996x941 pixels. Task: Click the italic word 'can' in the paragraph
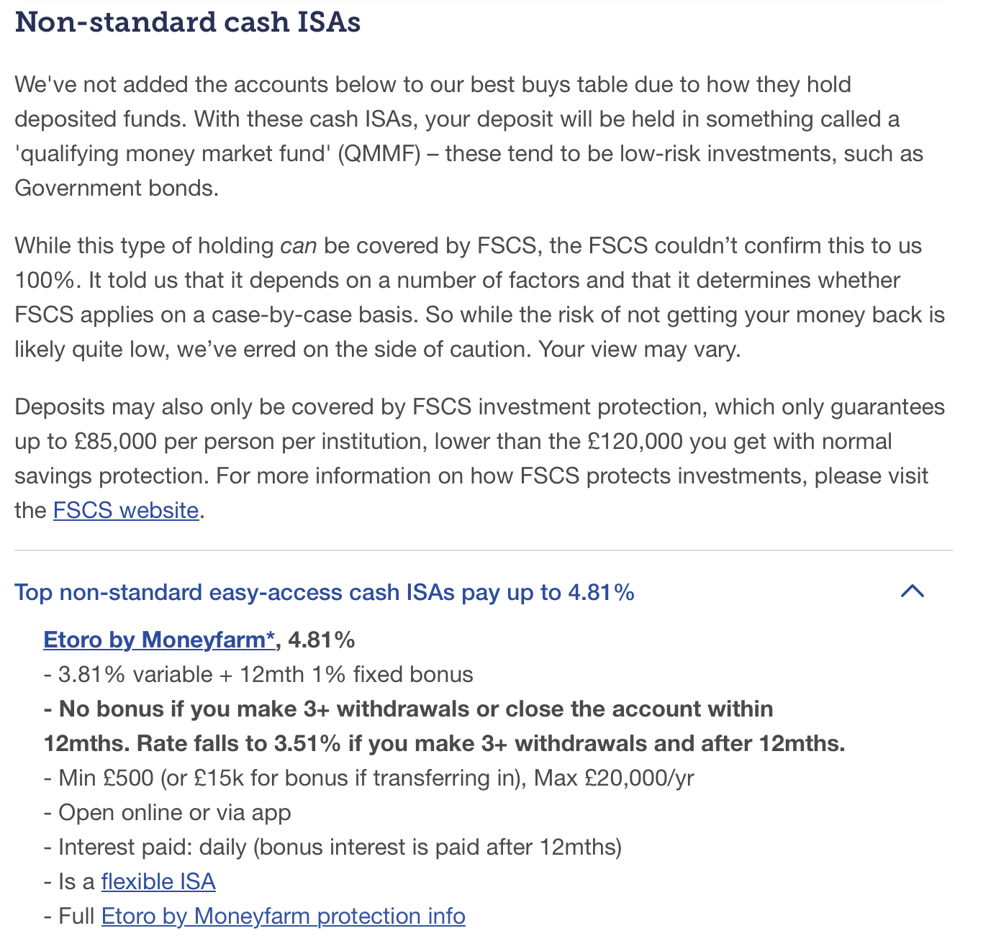tap(299, 245)
